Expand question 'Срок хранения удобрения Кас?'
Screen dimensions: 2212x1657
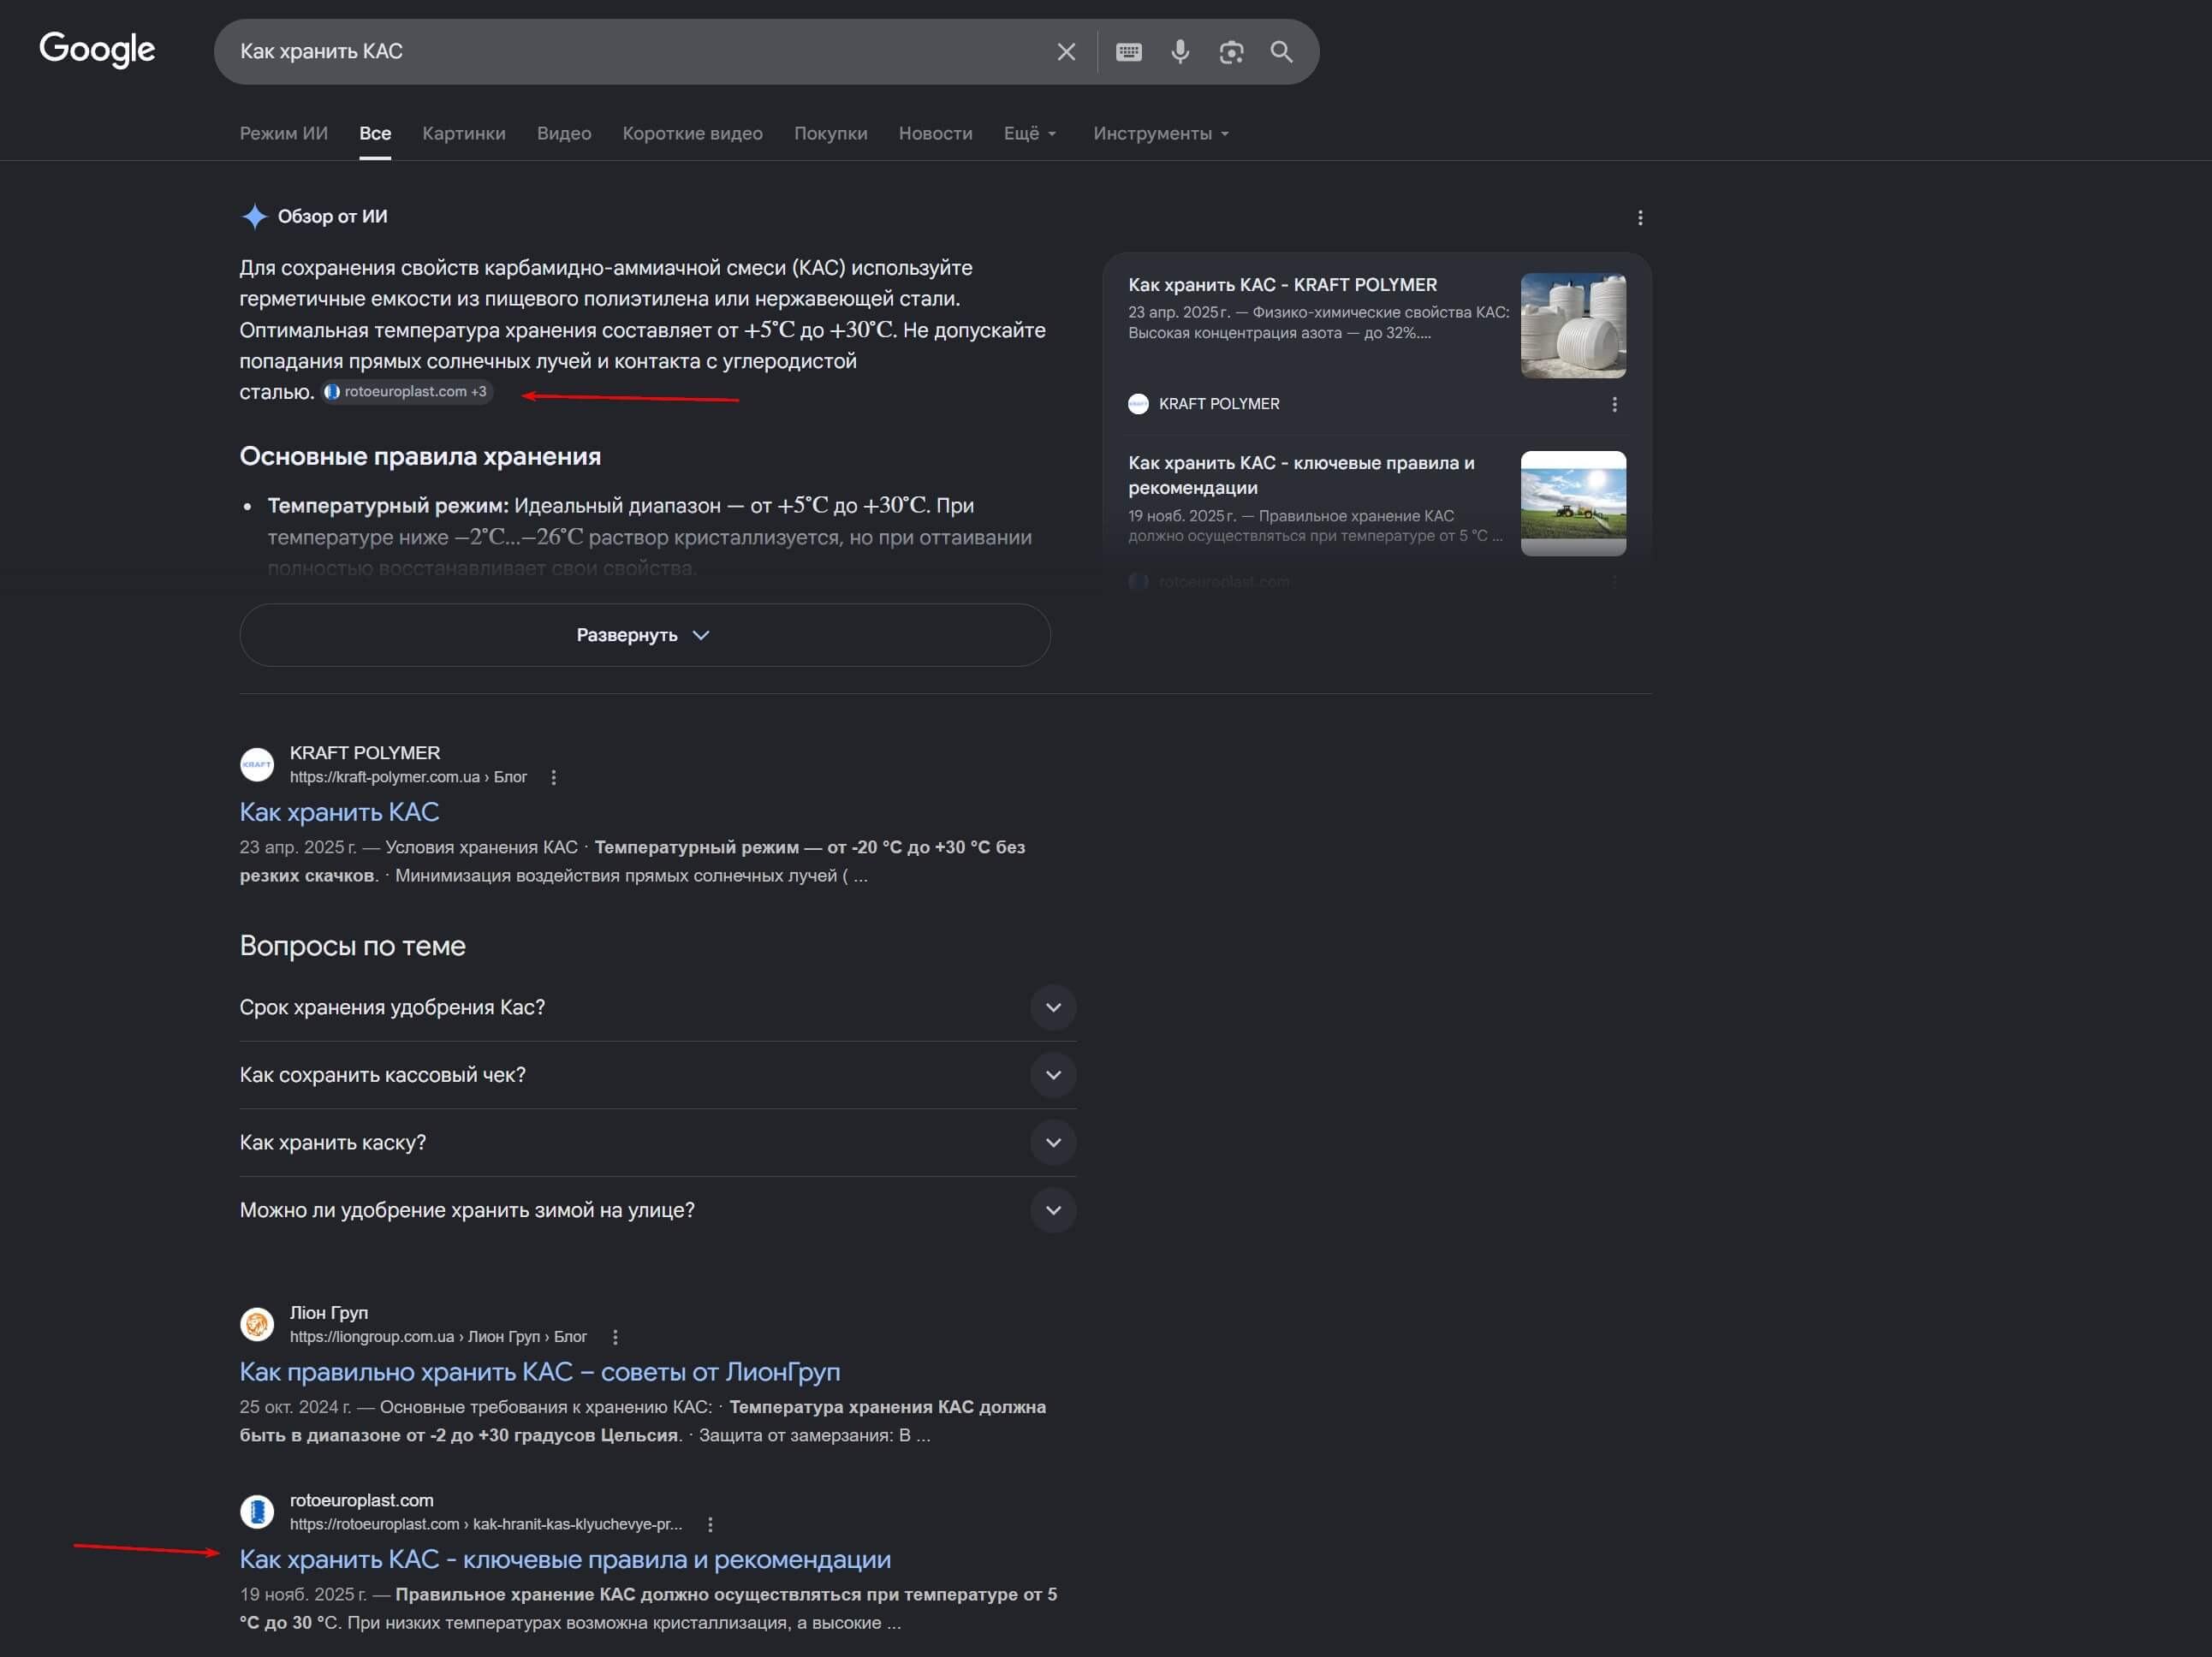pyautogui.click(x=658, y=1007)
